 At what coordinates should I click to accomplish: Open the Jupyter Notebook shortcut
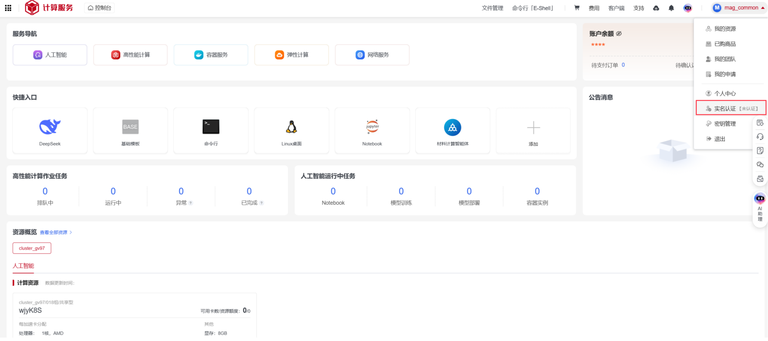372,131
